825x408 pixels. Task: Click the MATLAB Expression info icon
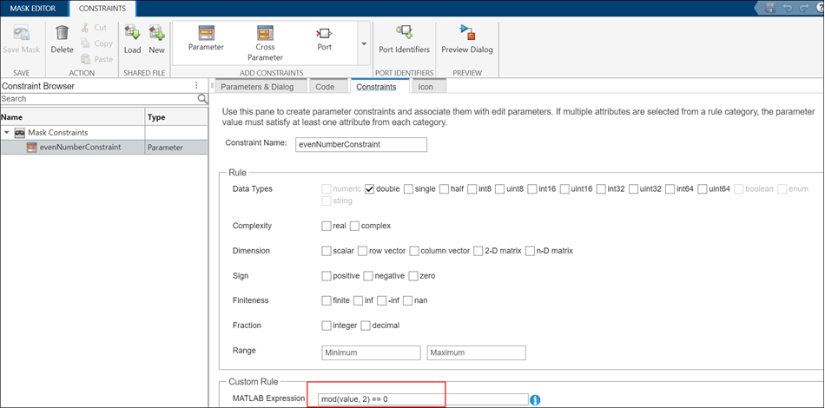tap(535, 400)
